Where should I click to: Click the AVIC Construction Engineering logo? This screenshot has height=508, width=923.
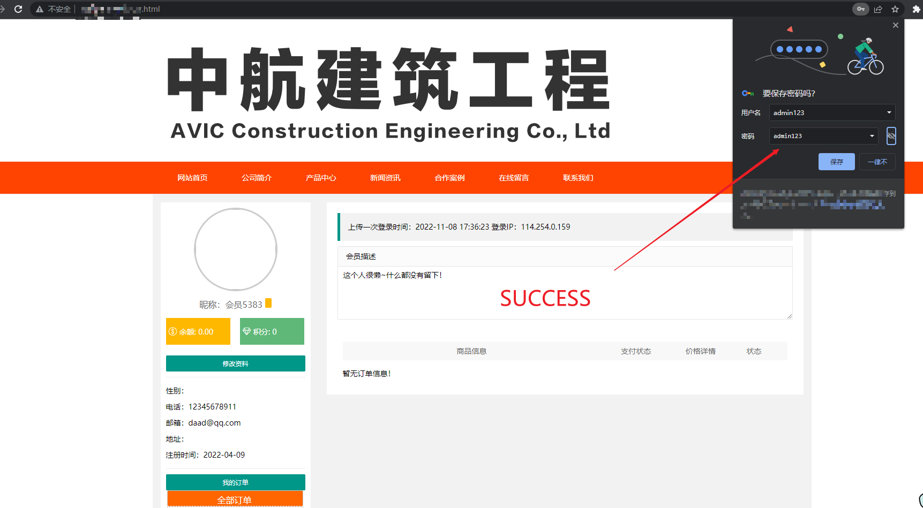[389, 94]
